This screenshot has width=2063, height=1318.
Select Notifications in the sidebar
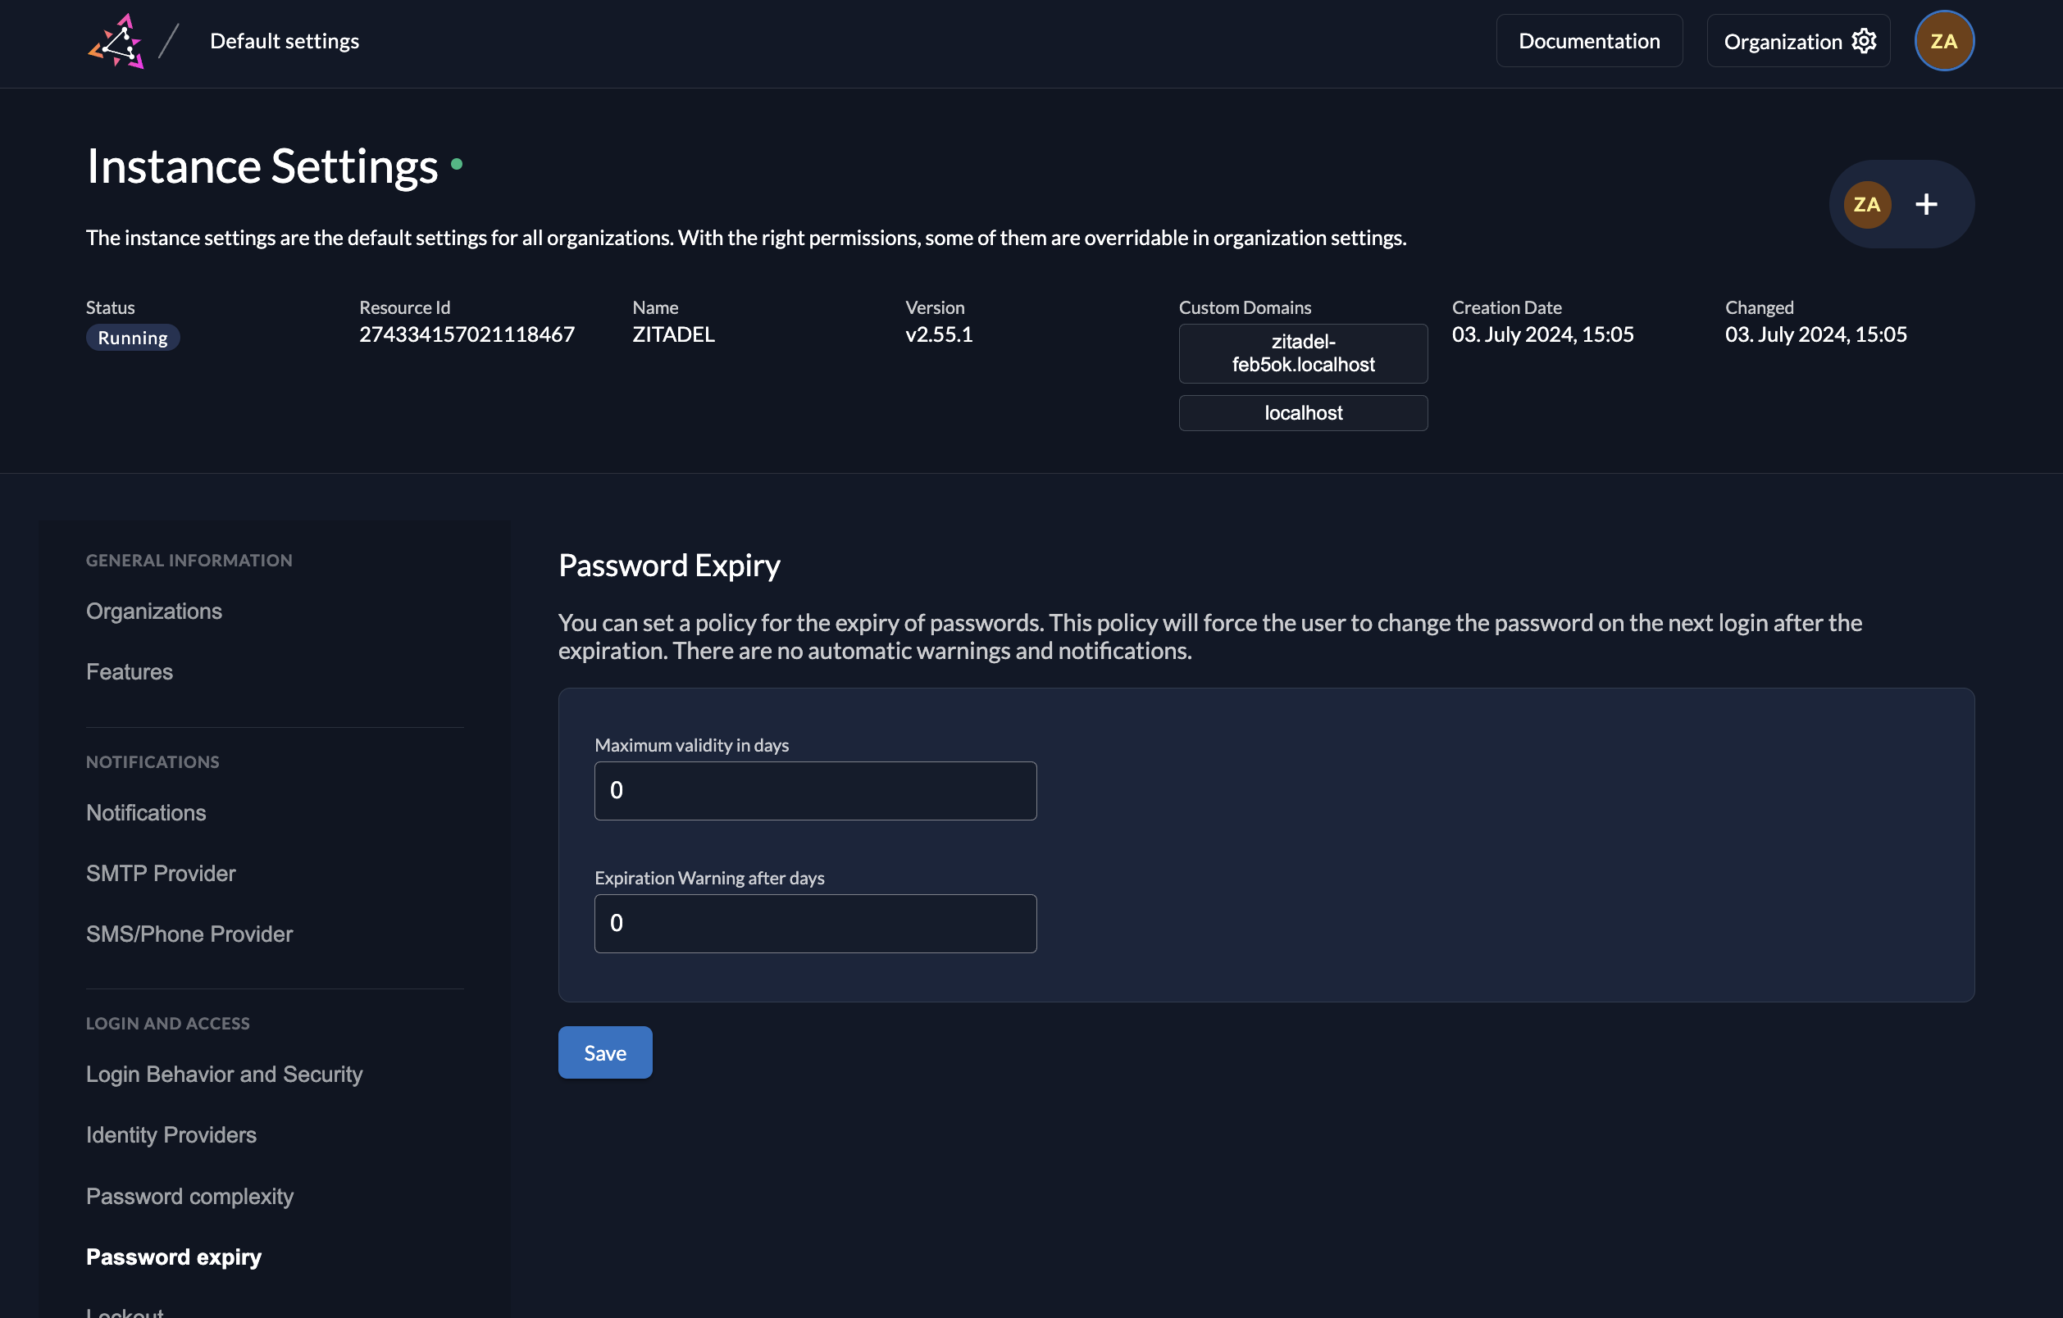click(146, 813)
